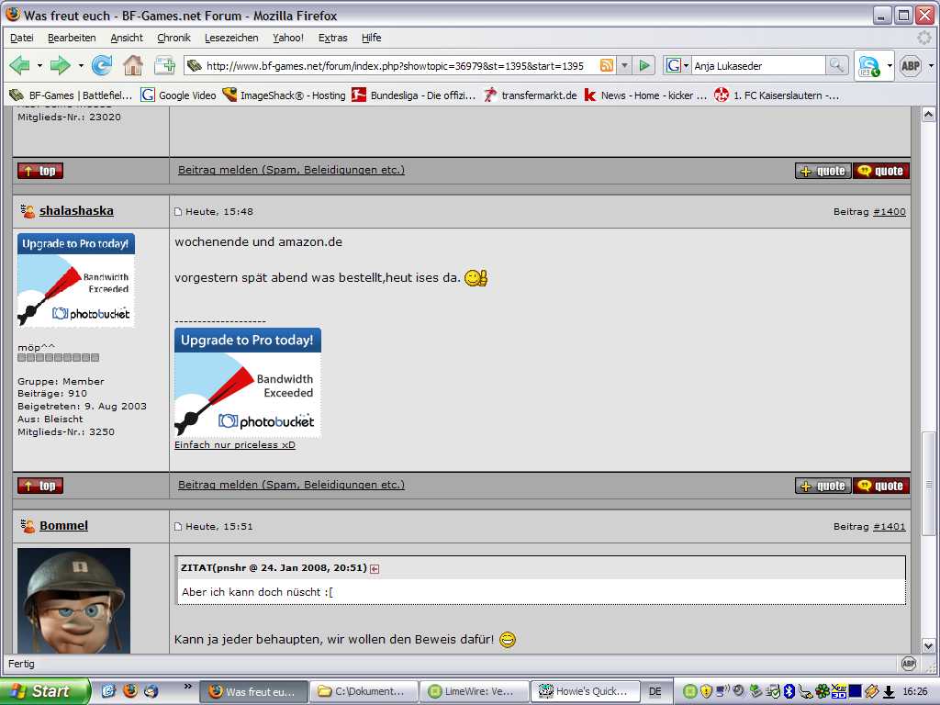Screen dimensions: 940x705
Task: Open the Bundesliga bookmark
Action: point(414,95)
